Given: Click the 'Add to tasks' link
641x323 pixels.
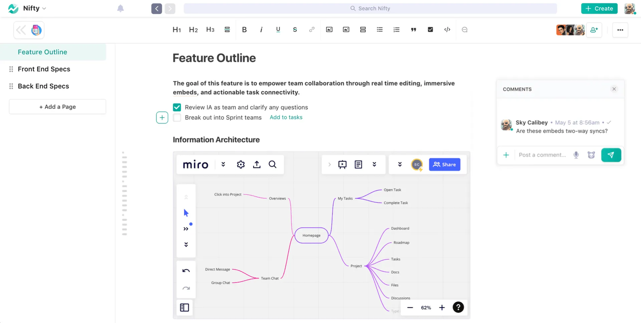Looking at the screenshot, I should [286, 117].
